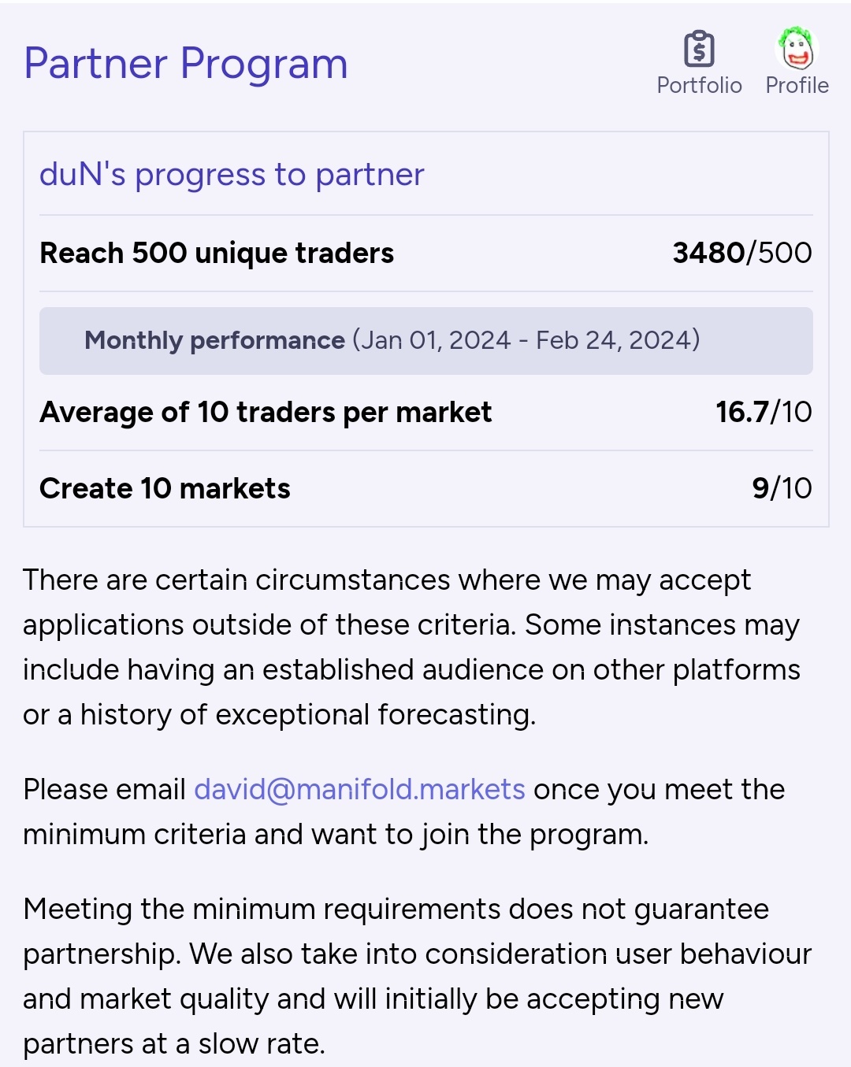Click the "partners at a slow rate" final line

point(174,1044)
